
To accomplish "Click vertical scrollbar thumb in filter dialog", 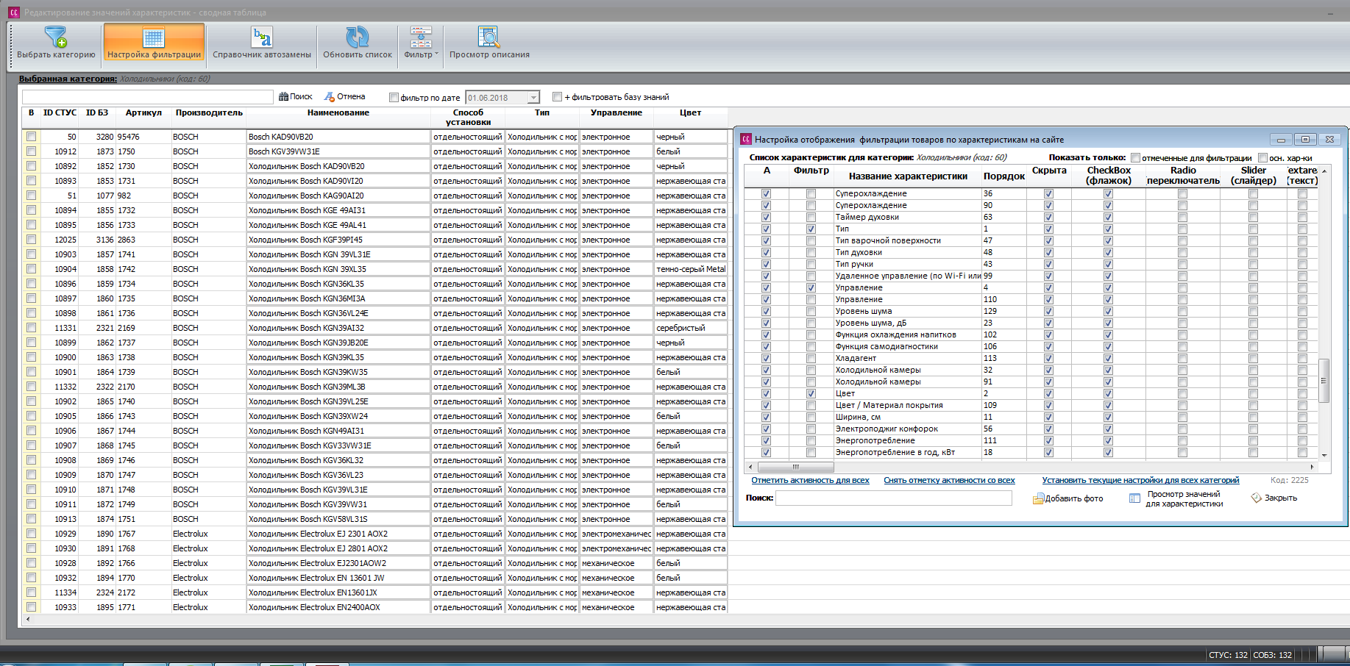I will pos(1324,380).
